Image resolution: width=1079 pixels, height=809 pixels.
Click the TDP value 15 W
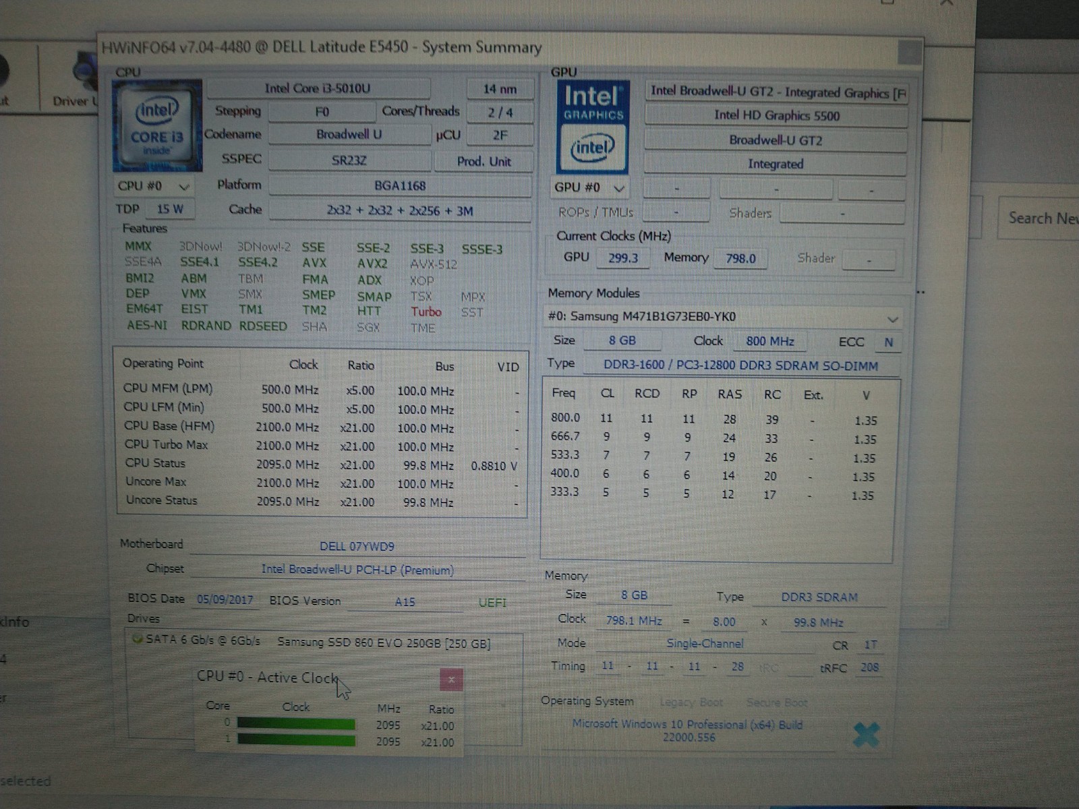[170, 210]
